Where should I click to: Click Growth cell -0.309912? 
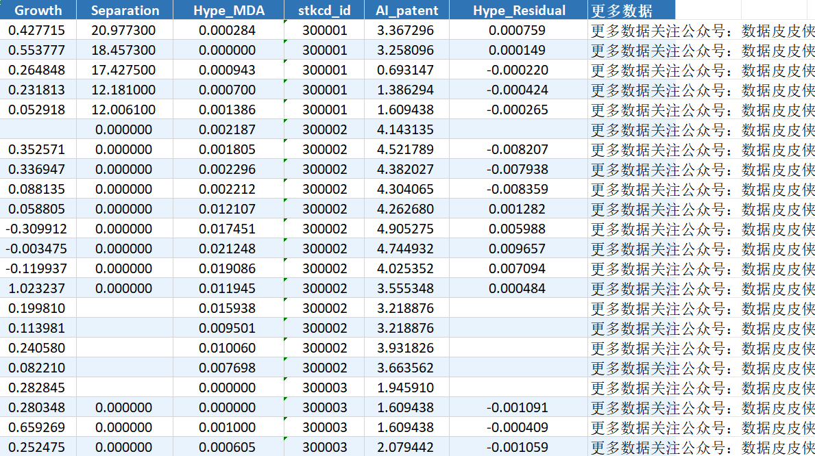point(38,229)
